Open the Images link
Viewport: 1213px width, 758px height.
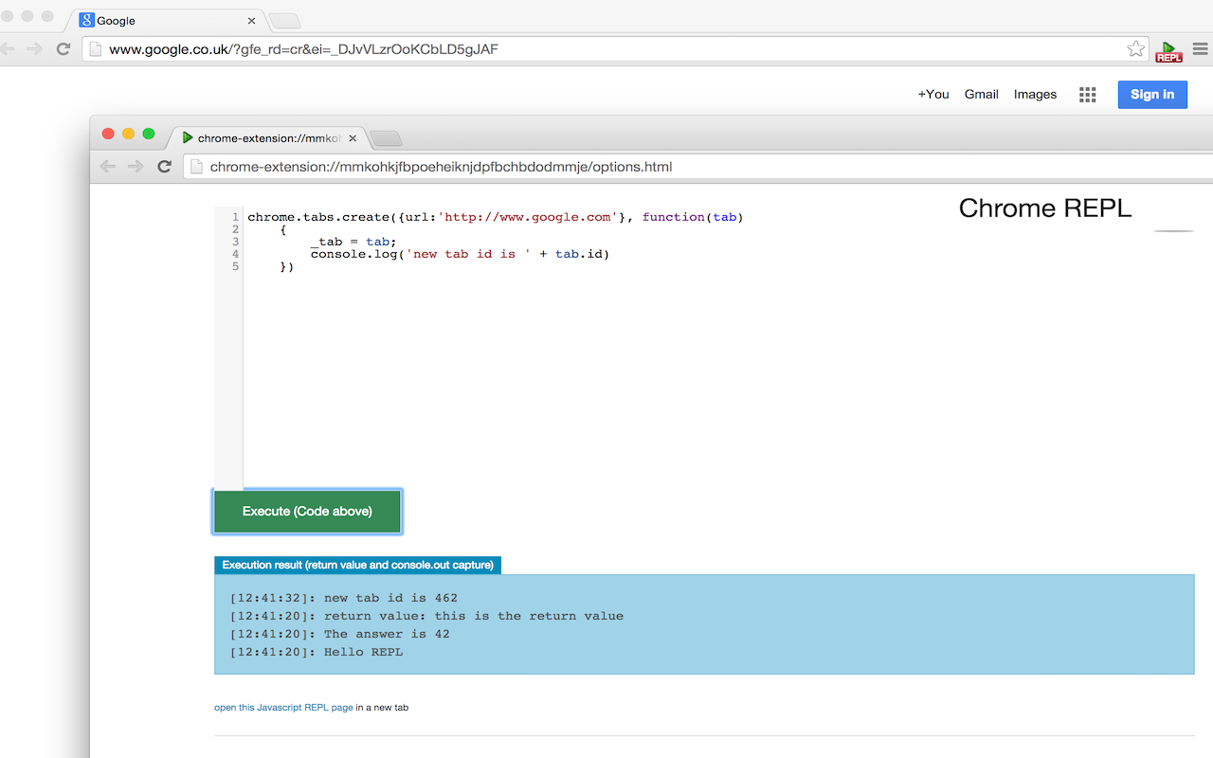point(1035,95)
